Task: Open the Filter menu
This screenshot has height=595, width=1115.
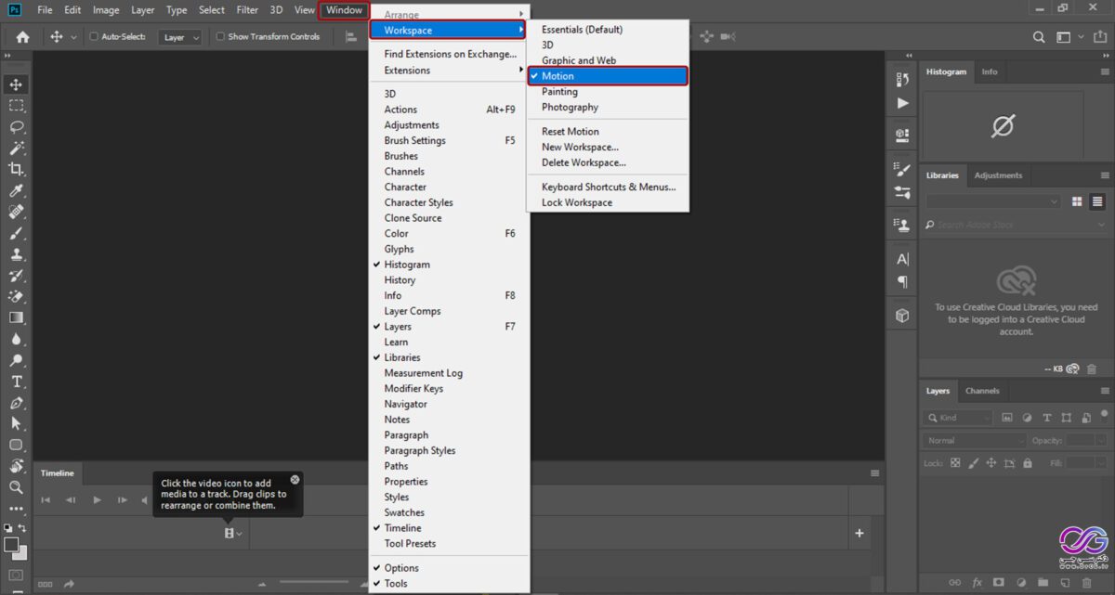Action: 247,10
